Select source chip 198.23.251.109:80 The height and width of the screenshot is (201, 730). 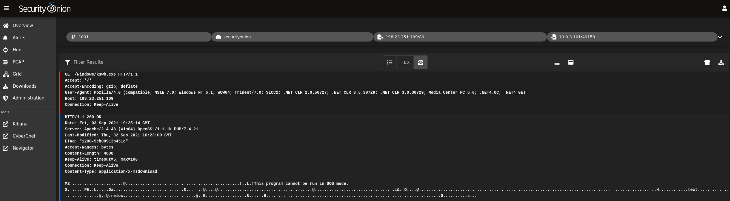pos(460,37)
